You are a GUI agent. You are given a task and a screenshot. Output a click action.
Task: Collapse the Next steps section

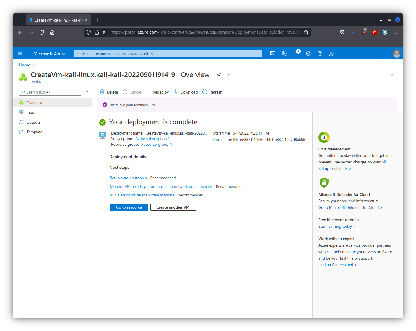tap(119, 167)
